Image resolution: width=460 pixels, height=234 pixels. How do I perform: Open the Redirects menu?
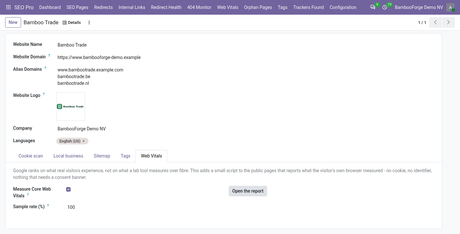coord(103,7)
